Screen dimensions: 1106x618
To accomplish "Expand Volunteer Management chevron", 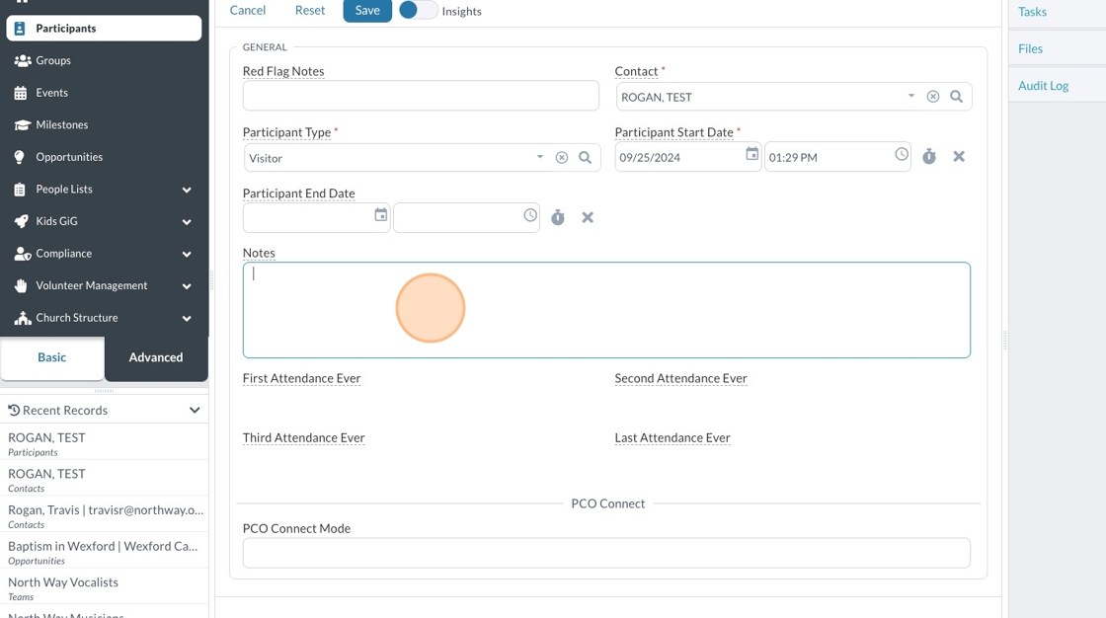I will tap(187, 285).
